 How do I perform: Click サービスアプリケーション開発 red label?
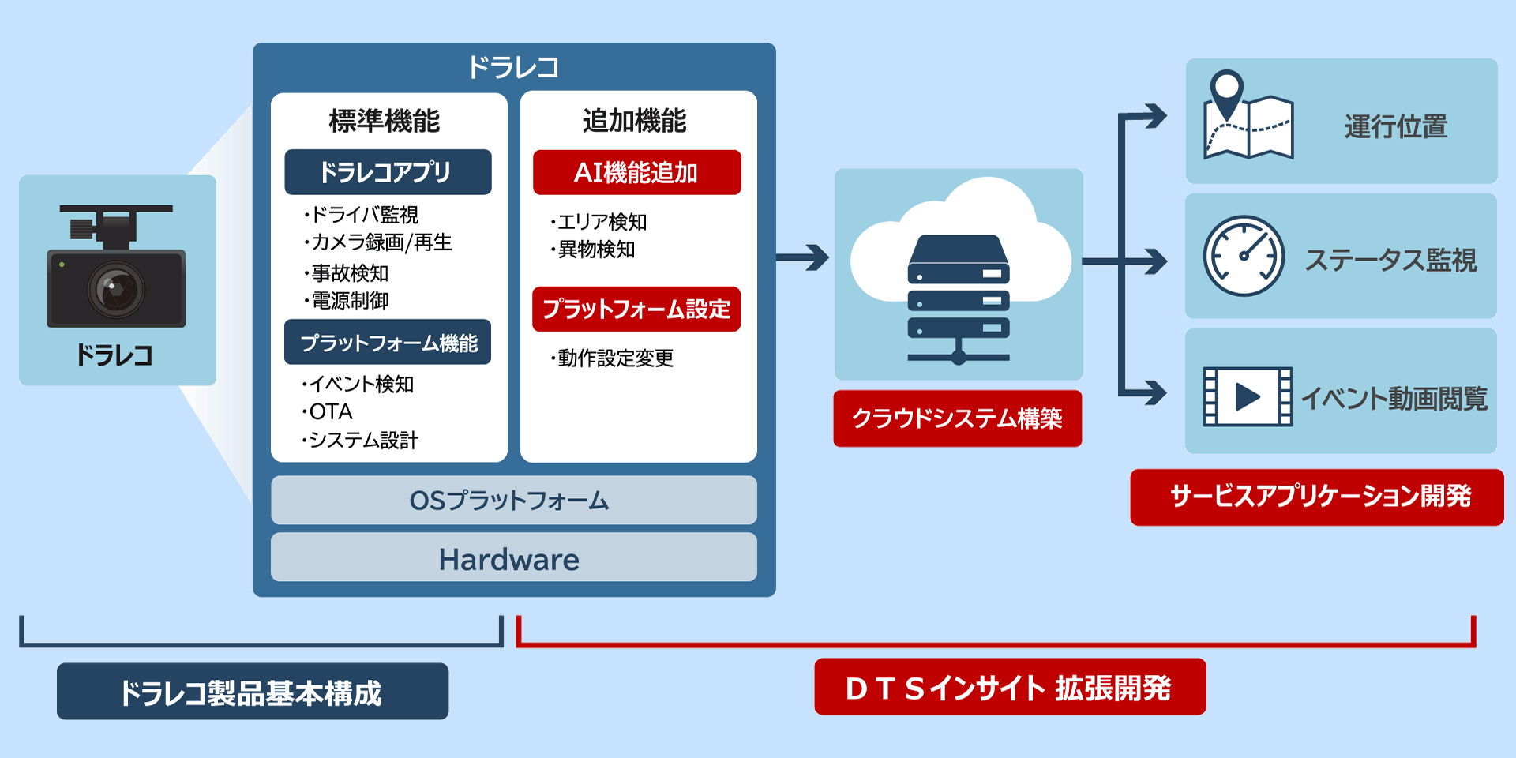pos(1317,497)
